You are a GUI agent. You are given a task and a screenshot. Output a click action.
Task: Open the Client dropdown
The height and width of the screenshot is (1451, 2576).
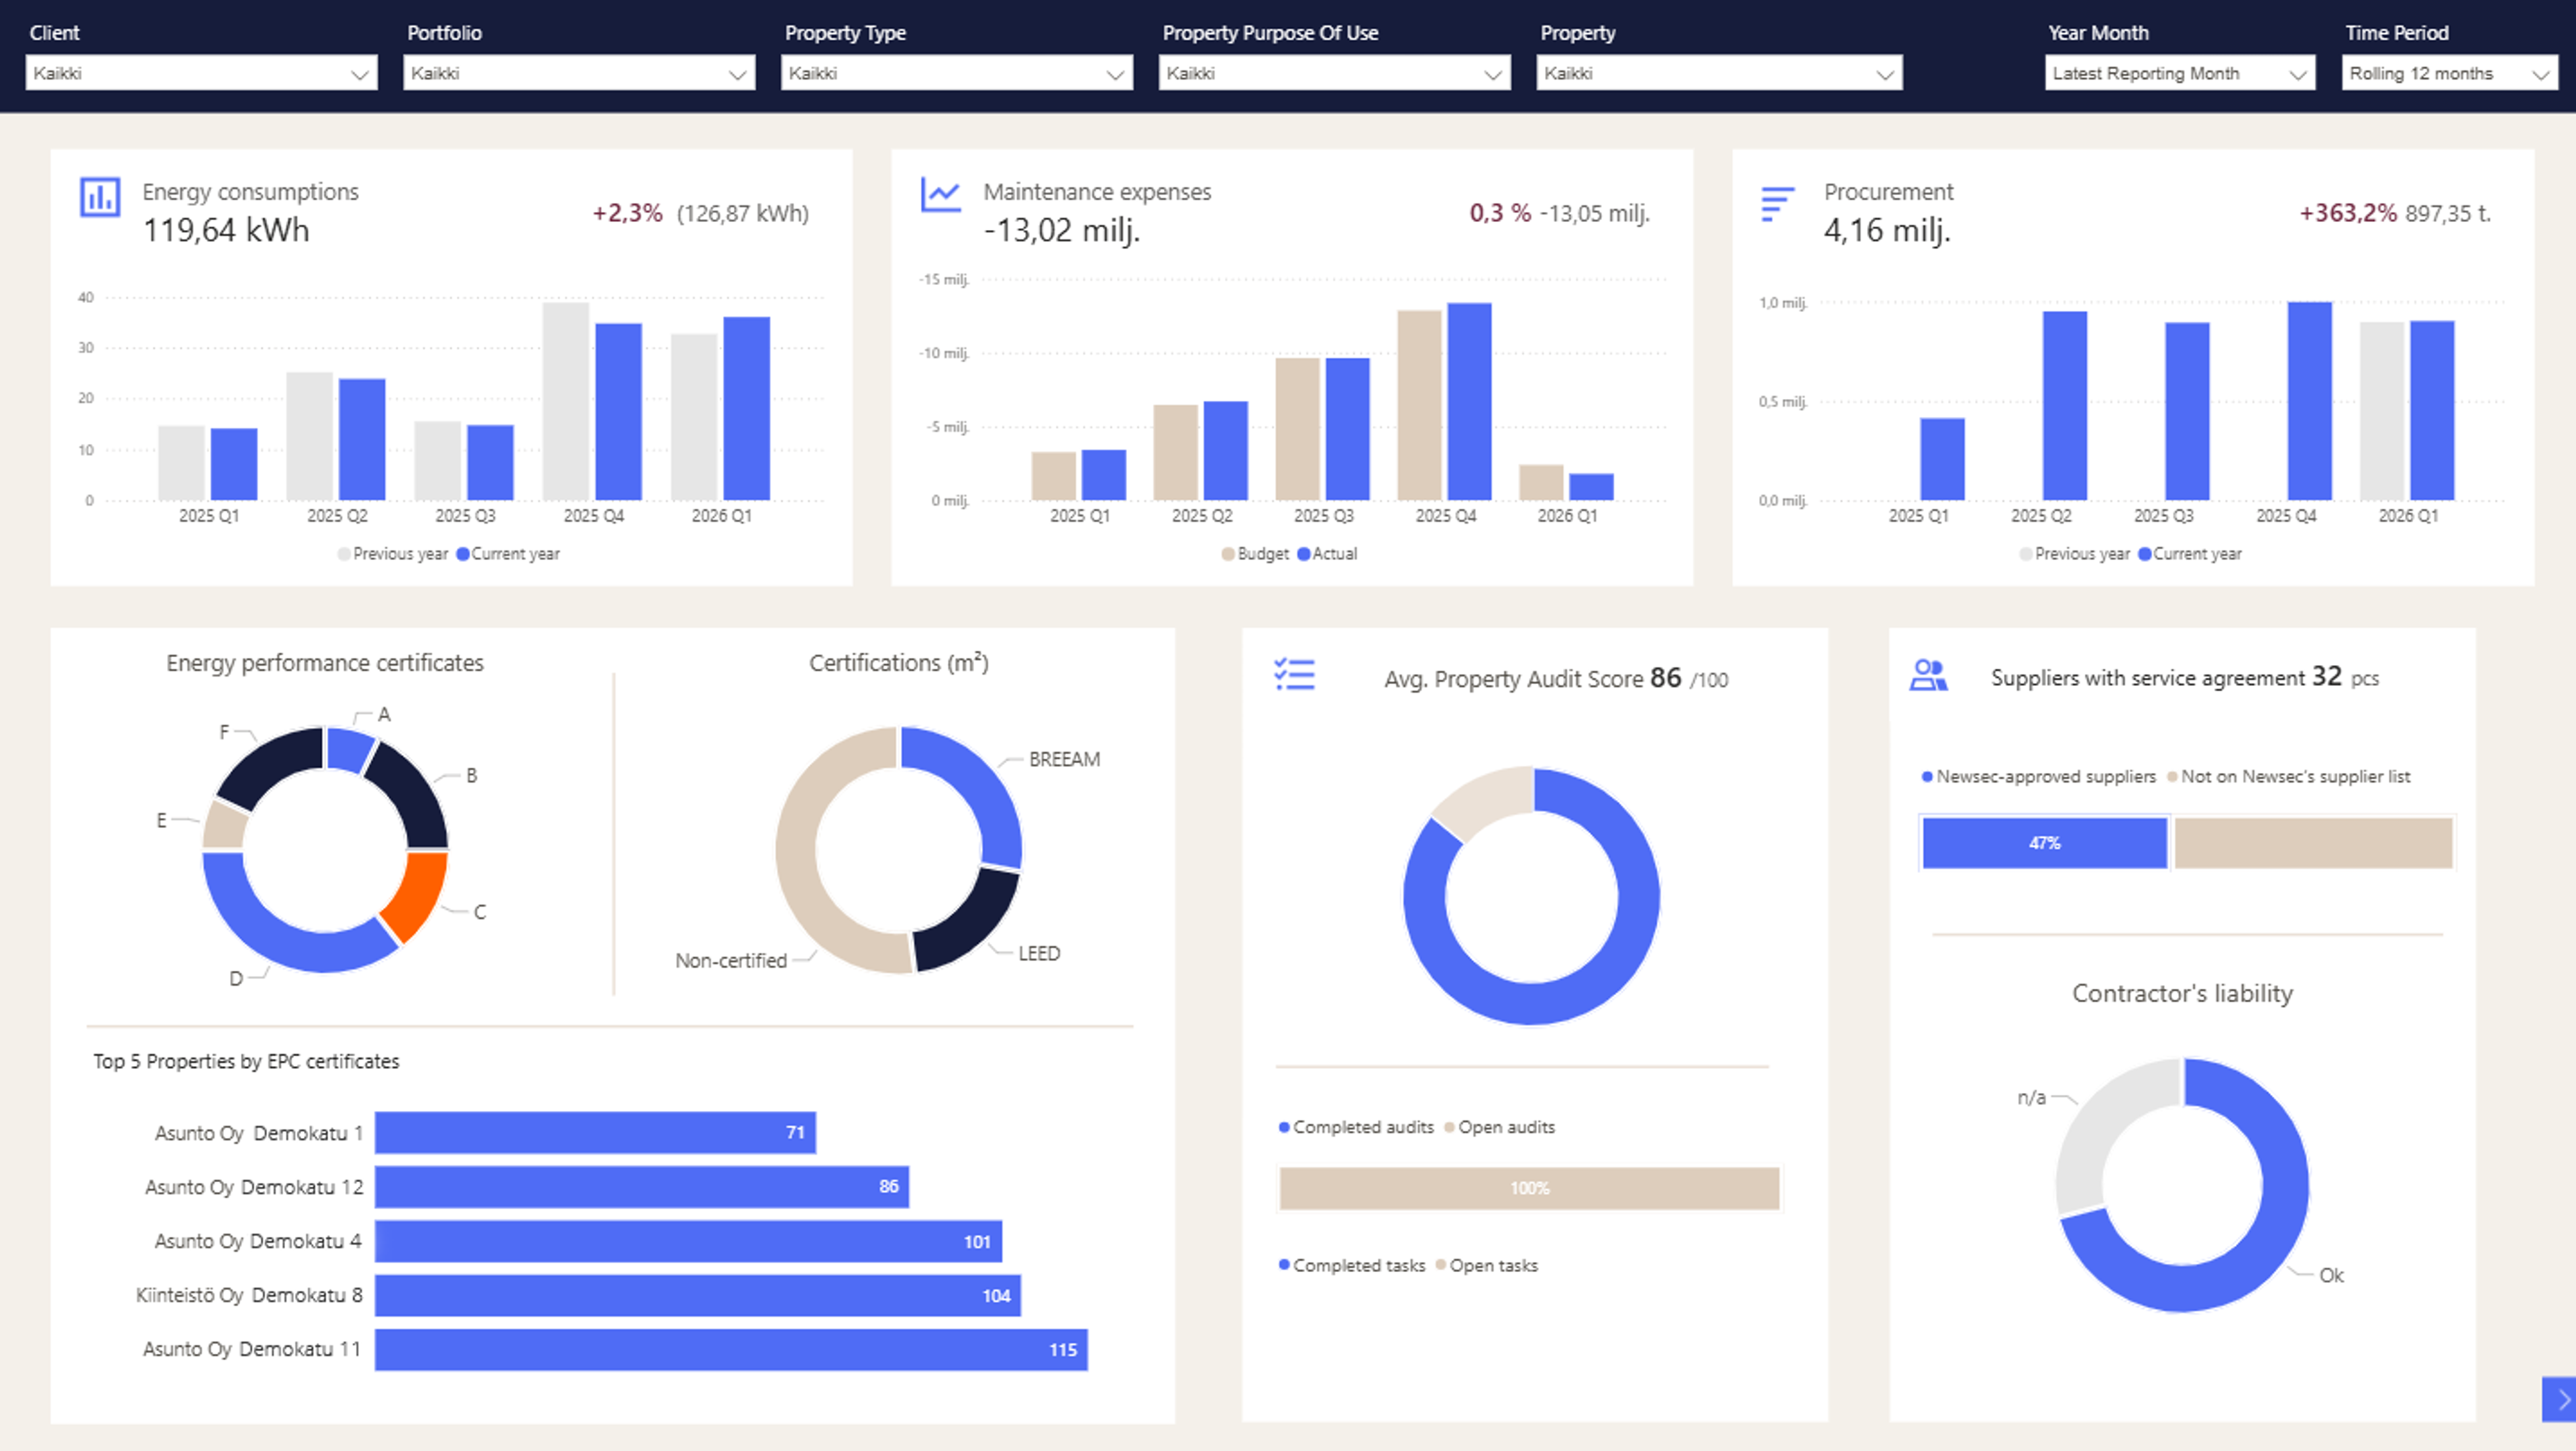[201, 73]
